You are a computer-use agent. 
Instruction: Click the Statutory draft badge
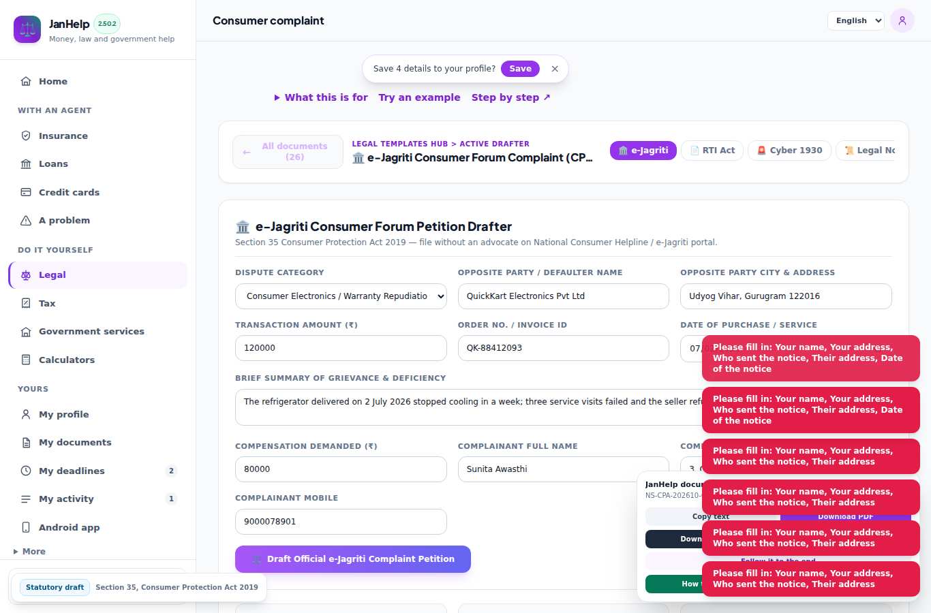point(55,587)
